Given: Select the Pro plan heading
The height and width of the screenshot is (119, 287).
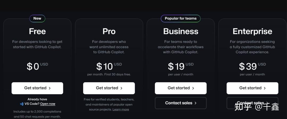Looking at the screenshot, I should click(109, 31).
